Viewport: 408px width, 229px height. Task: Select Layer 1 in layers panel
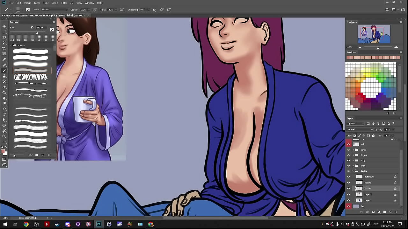click(x=368, y=194)
